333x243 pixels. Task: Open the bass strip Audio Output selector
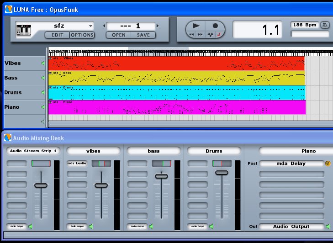137,227
